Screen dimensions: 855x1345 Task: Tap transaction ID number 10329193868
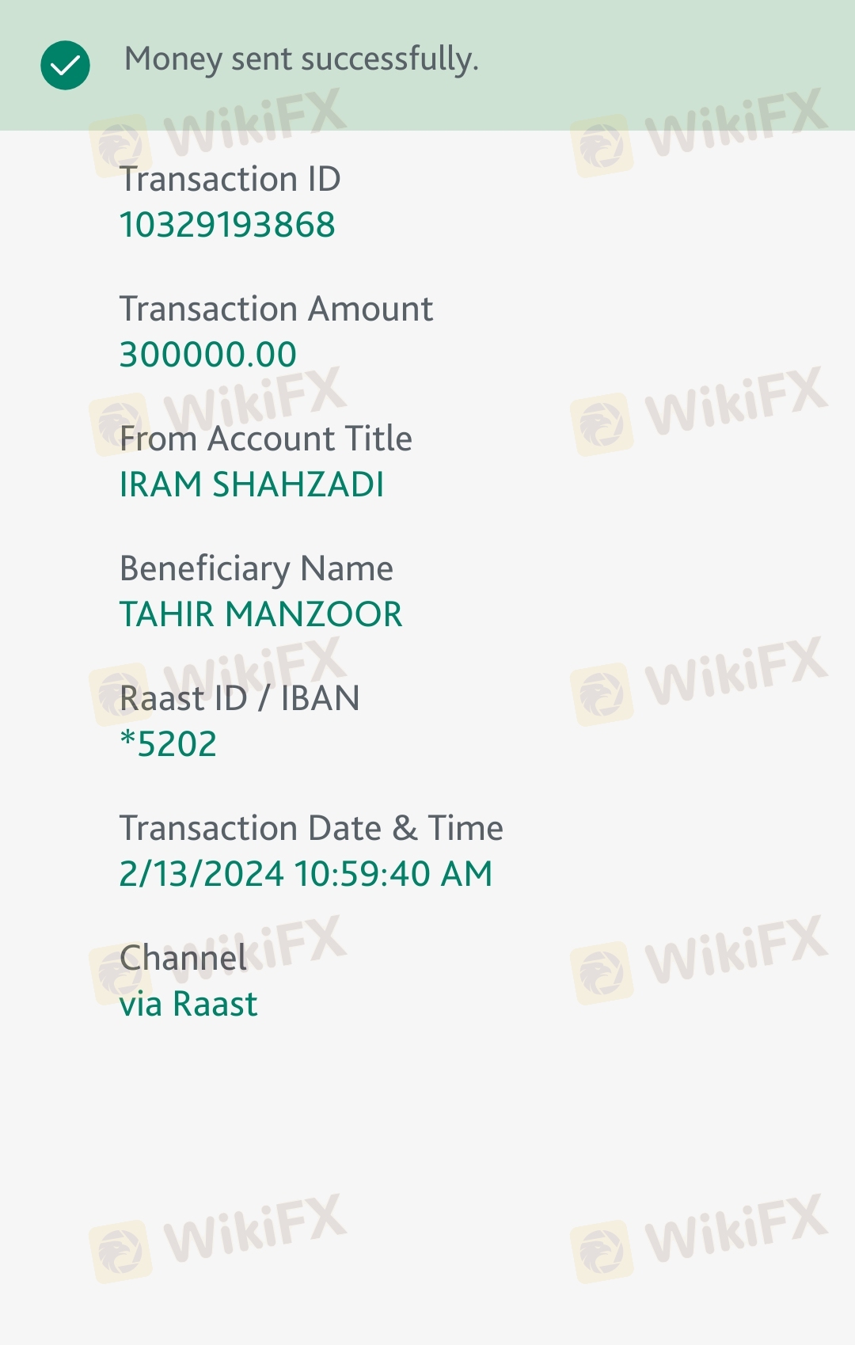(x=227, y=225)
